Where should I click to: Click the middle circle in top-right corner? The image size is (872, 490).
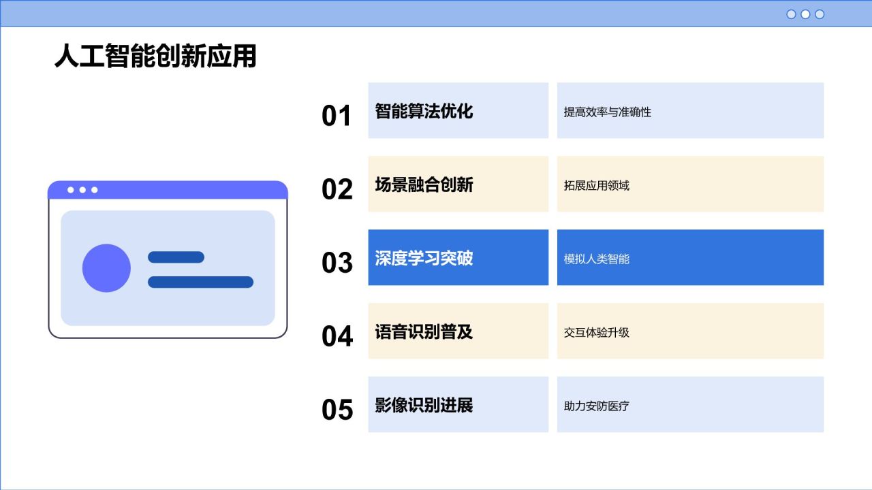805,14
